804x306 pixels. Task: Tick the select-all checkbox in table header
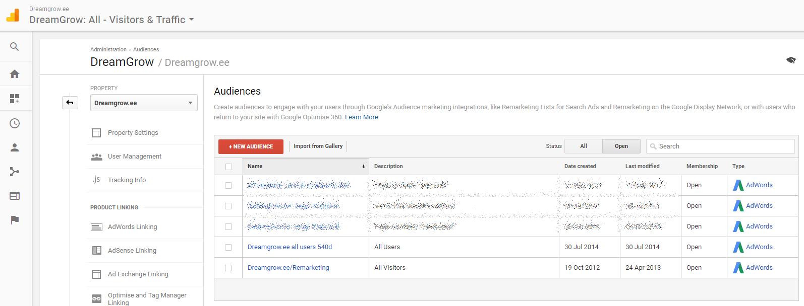pyautogui.click(x=228, y=167)
